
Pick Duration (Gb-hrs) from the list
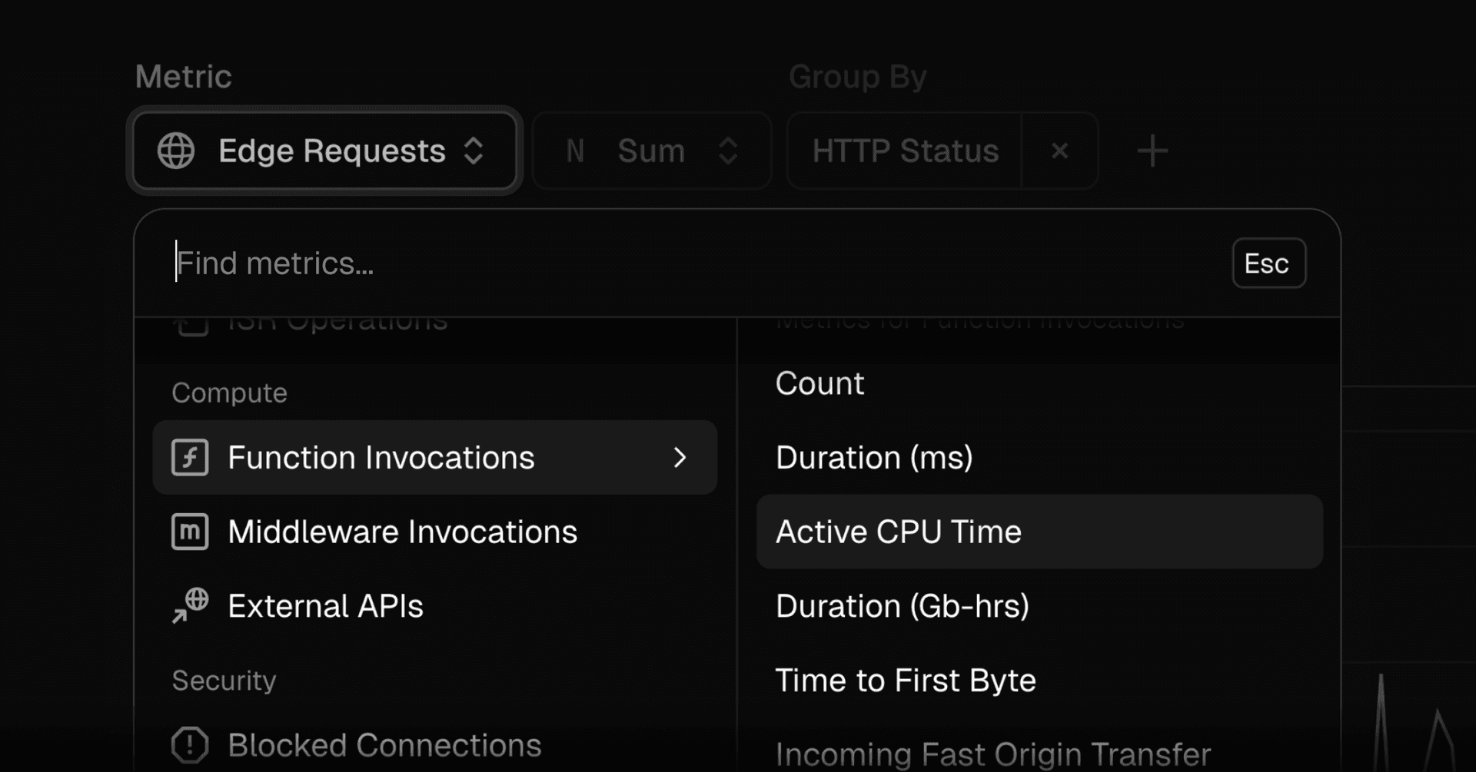click(x=902, y=606)
